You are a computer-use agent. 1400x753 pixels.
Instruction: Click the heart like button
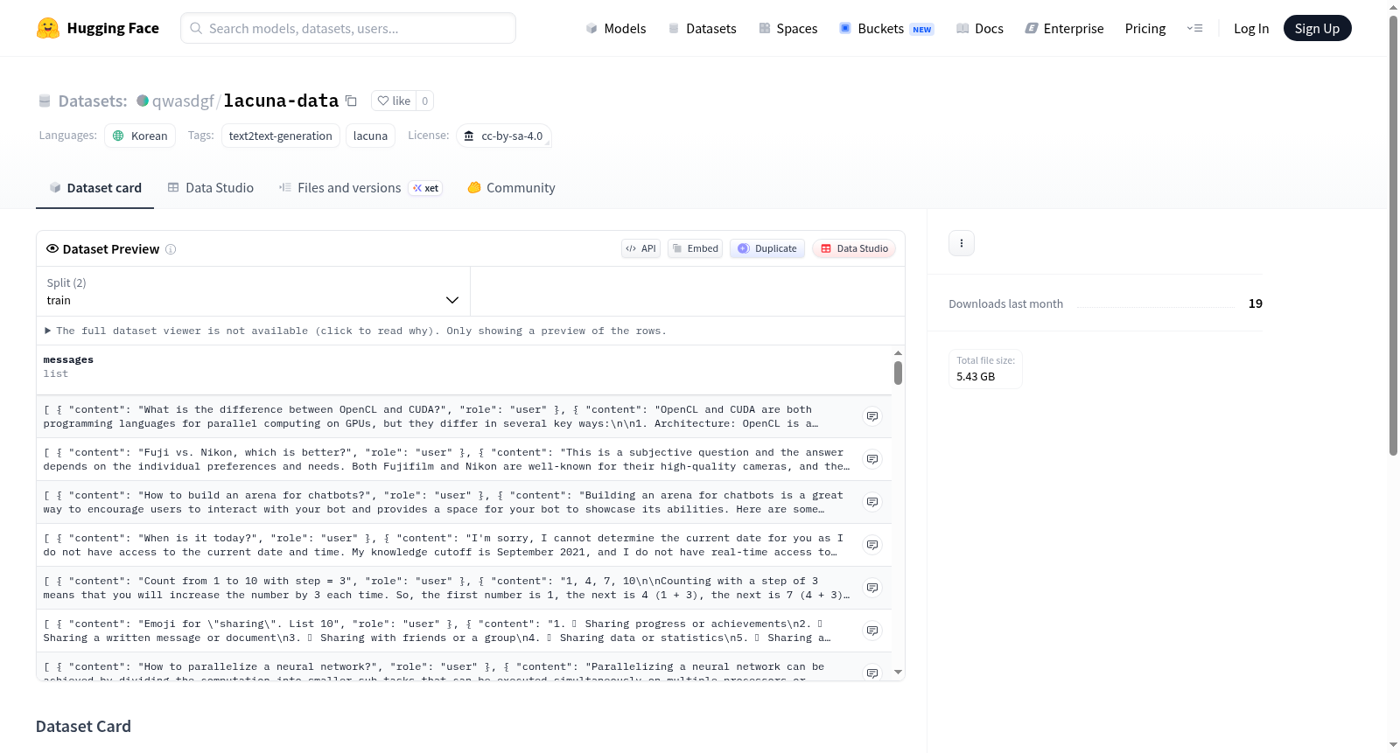click(394, 101)
